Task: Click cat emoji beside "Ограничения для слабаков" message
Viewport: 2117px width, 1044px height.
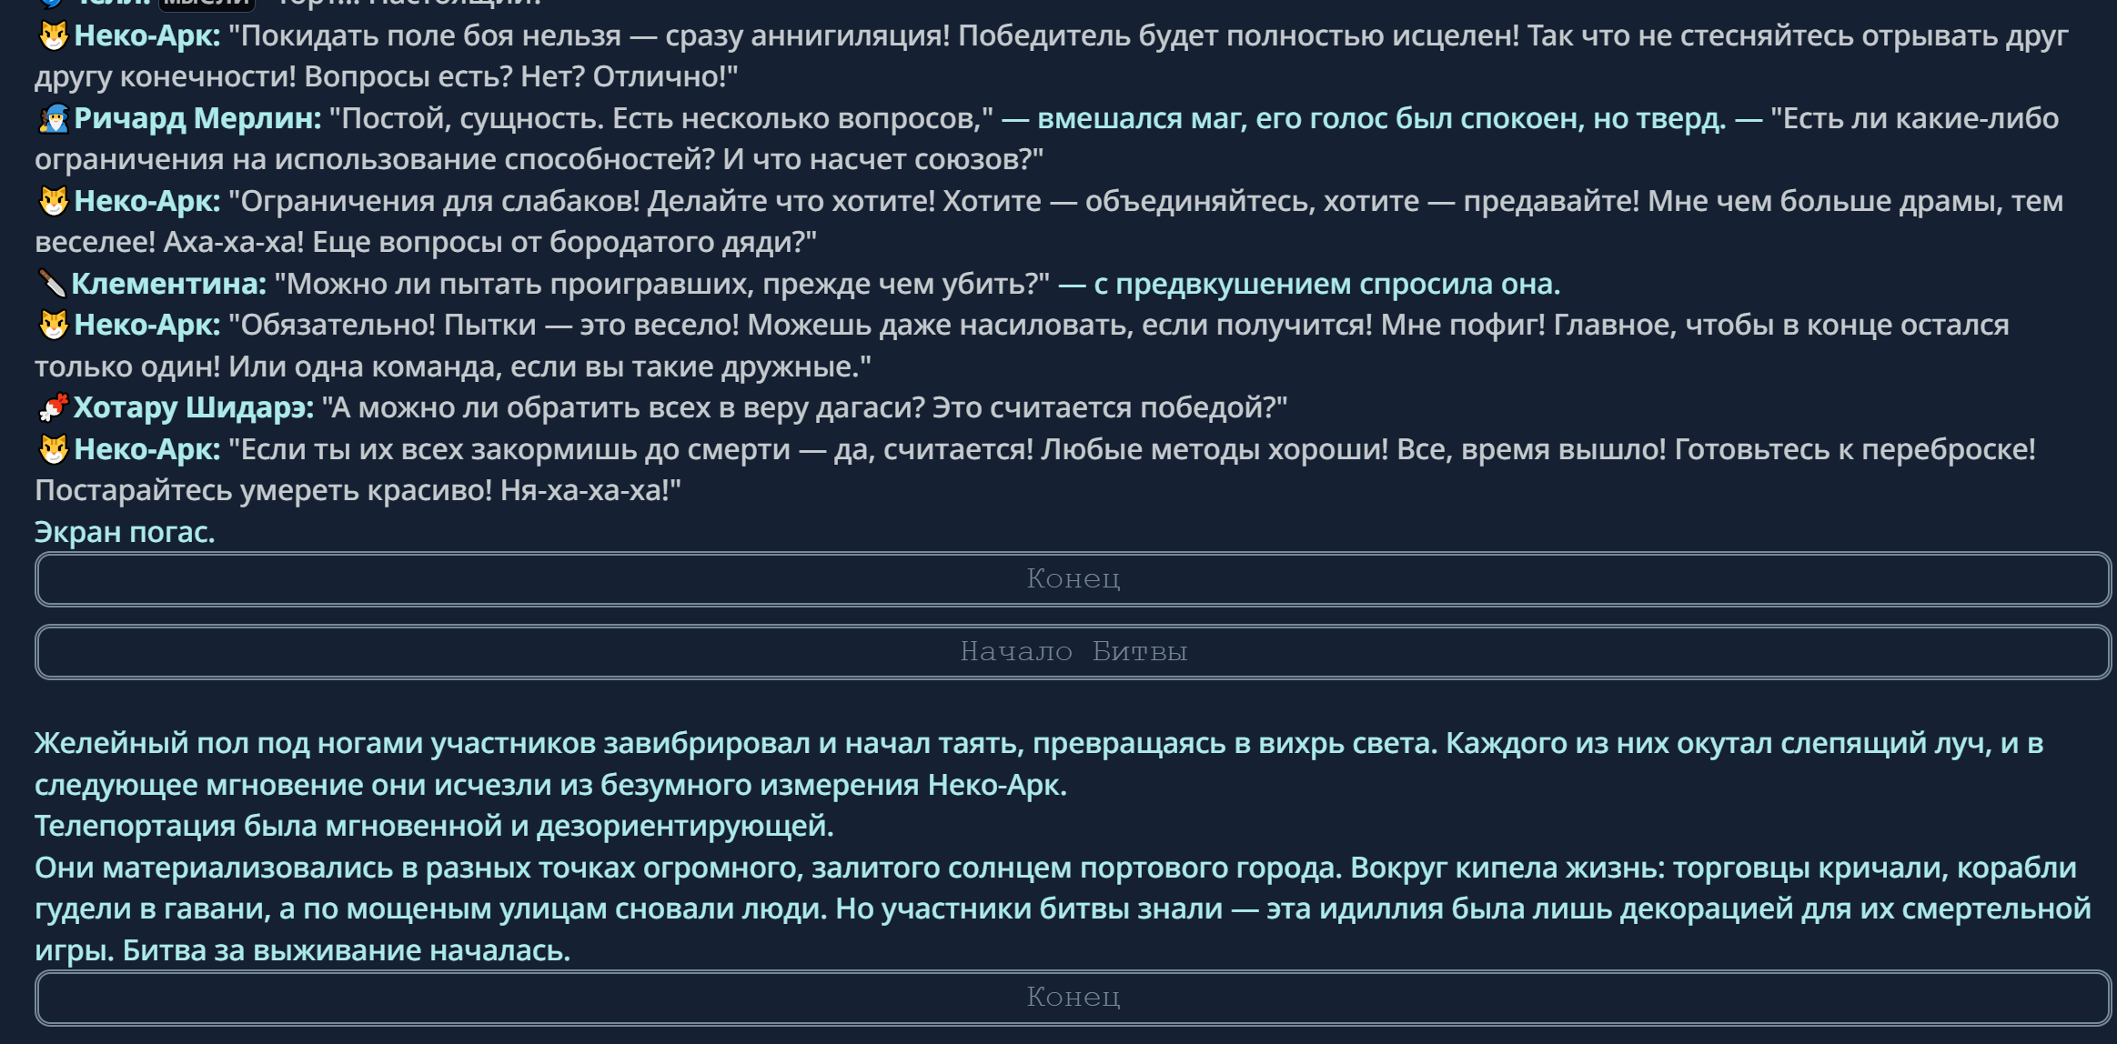Action: 54,201
